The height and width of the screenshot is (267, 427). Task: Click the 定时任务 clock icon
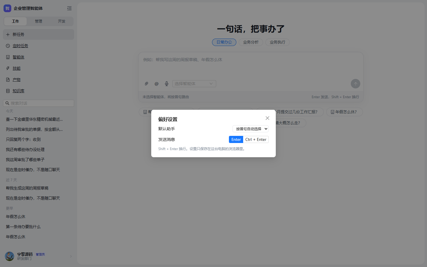coord(8,46)
